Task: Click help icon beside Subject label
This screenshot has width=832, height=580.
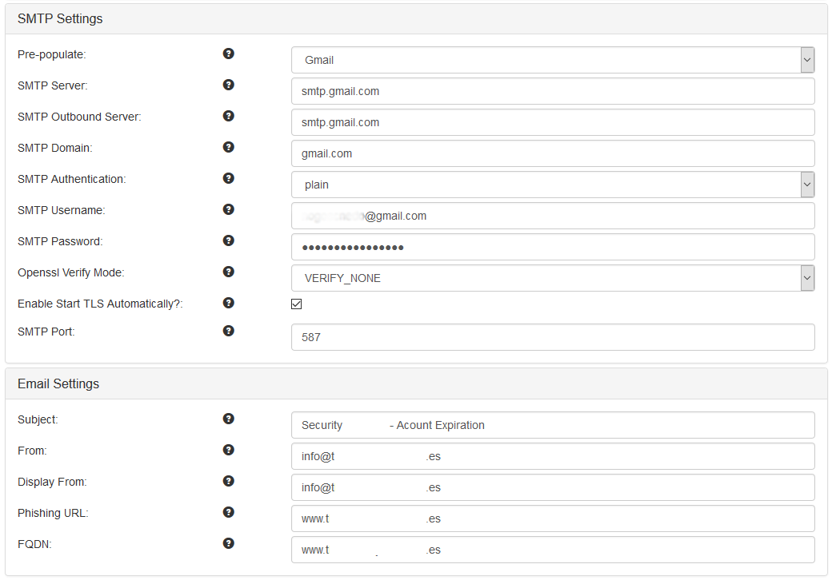Action: point(228,419)
